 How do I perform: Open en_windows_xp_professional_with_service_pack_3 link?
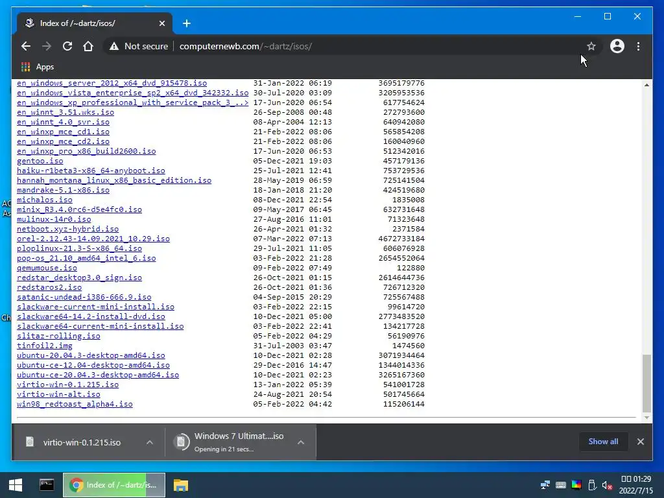pyautogui.click(x=132, y=102)
